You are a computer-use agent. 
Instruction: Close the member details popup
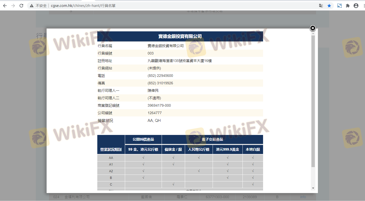[312, 28]
